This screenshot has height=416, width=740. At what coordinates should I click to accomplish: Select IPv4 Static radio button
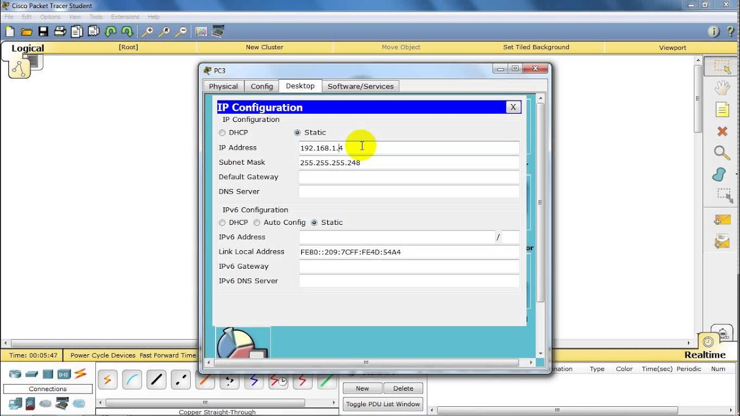(x=297, y=133)
